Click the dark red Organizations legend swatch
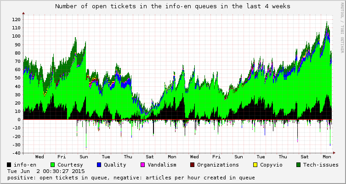This screenshot has height=184, width=346. (x=192, y=165)
